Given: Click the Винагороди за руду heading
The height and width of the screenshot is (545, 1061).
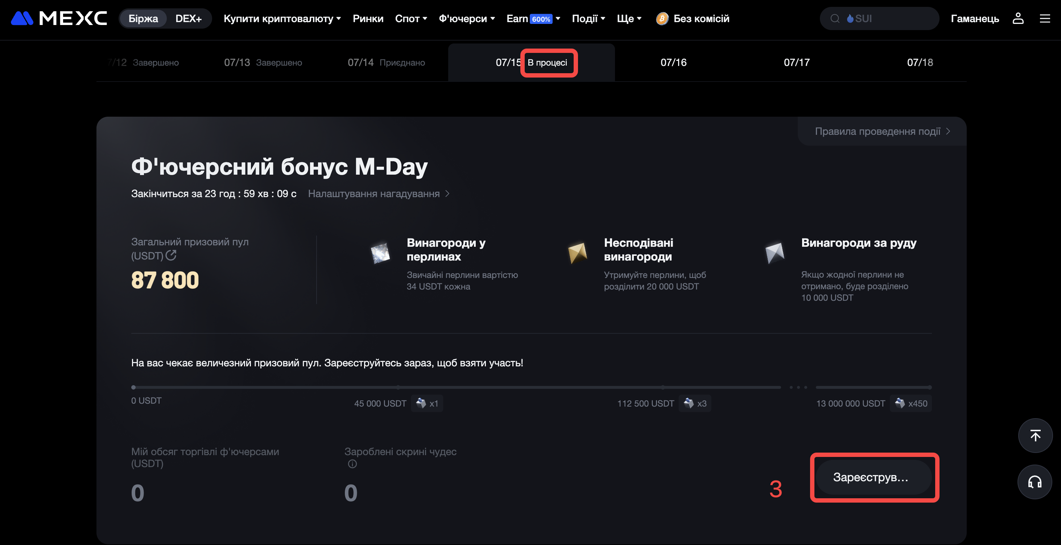Looking at the screenshot, I should coord(859,243).
